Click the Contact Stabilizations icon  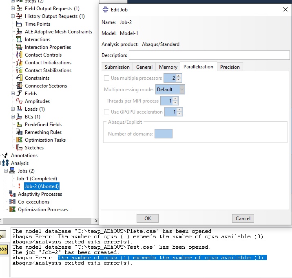click(x=19, y=70)
